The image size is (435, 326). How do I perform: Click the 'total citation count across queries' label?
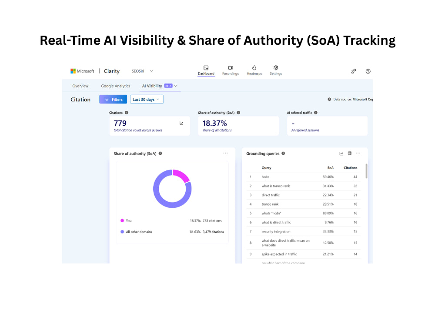[x=138, y=130]
